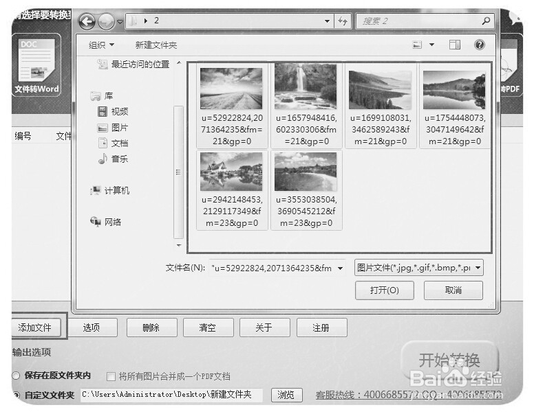The height and width of the screenshot is (414, 534).
Task: Click the 开始转换 button
Action: pyautogui.click(x=449, y=360)
